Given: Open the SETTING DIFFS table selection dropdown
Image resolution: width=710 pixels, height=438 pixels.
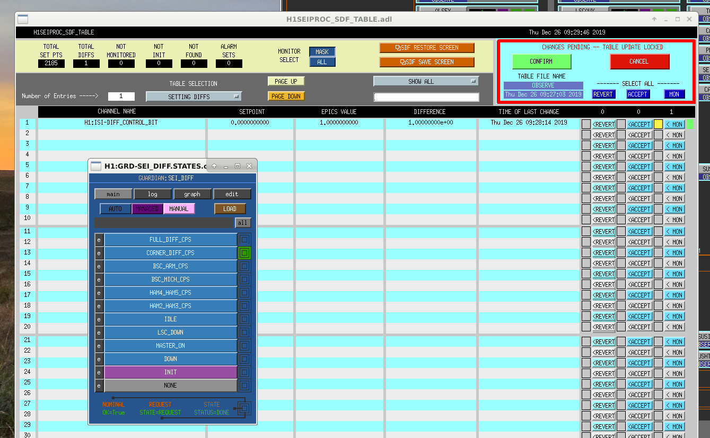Looking at the screenshot, I should pyautogui.click(x=194, y=97).
